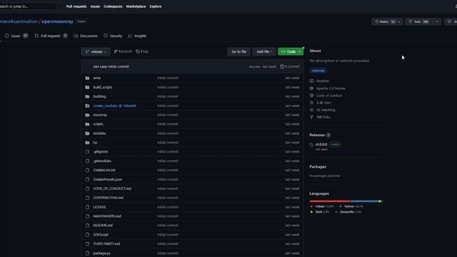
Task: Expand the green Code dropdown
Action: [291, 51]
